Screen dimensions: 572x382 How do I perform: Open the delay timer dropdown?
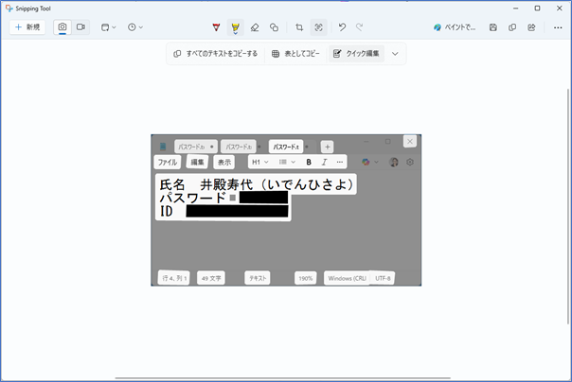(x=135, y=27)
